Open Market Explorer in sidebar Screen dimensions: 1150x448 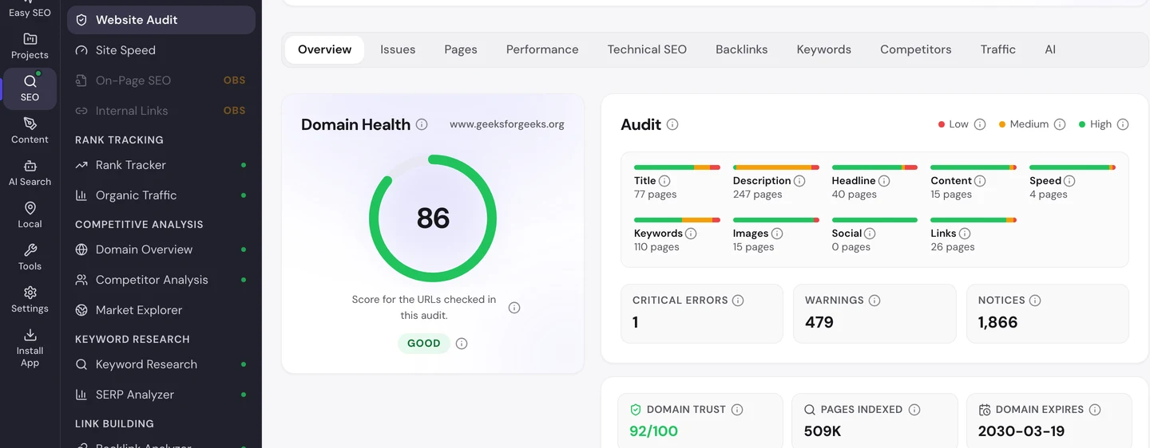tap(161, 310)
